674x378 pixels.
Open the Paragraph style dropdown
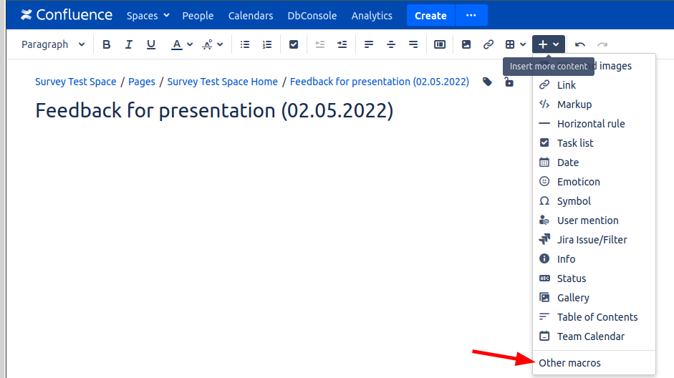pyautogui.click(x=53, y=44)
